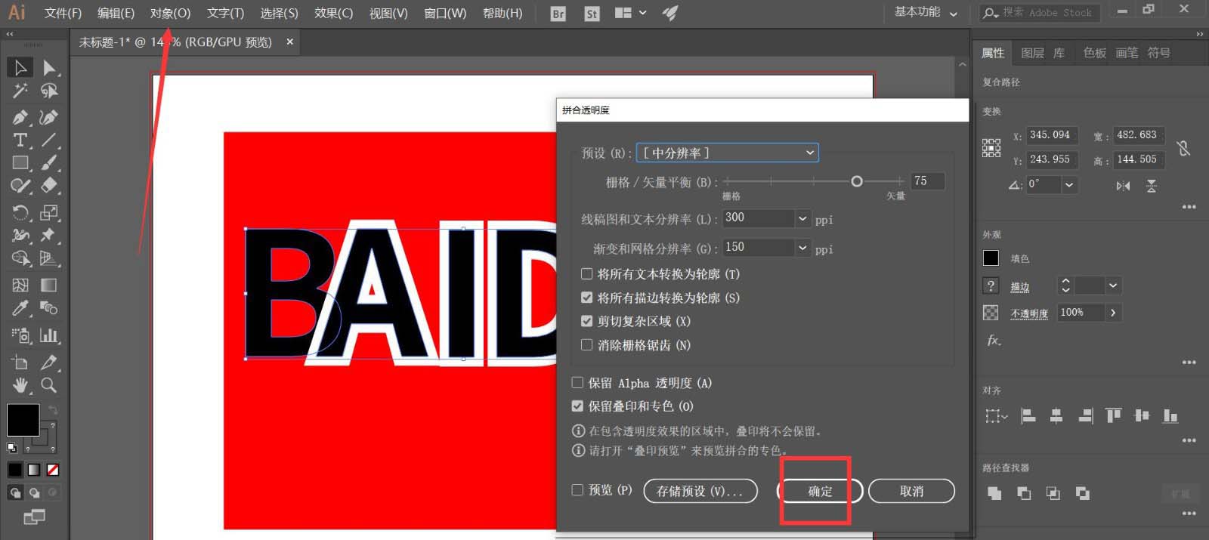Select the Paintbrush tool
Screen dimensions: 1209x540
click(49, 162)
